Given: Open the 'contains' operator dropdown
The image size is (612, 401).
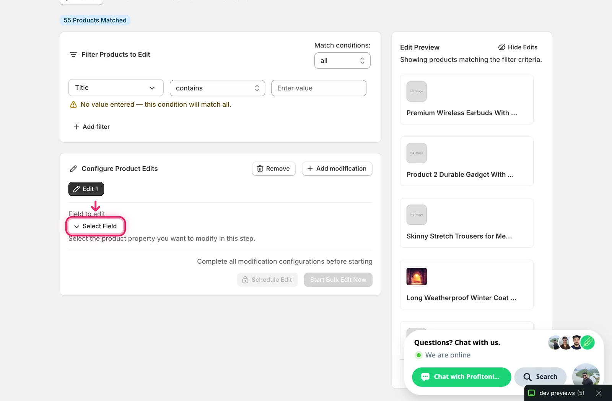Looking at the screenshot, I should coord(217,88).
